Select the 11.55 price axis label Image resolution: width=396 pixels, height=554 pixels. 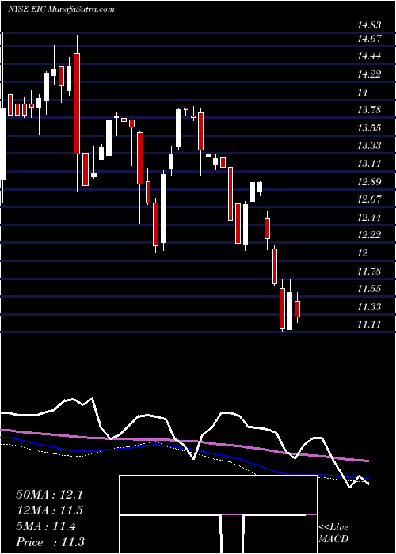tap(369, 289)
